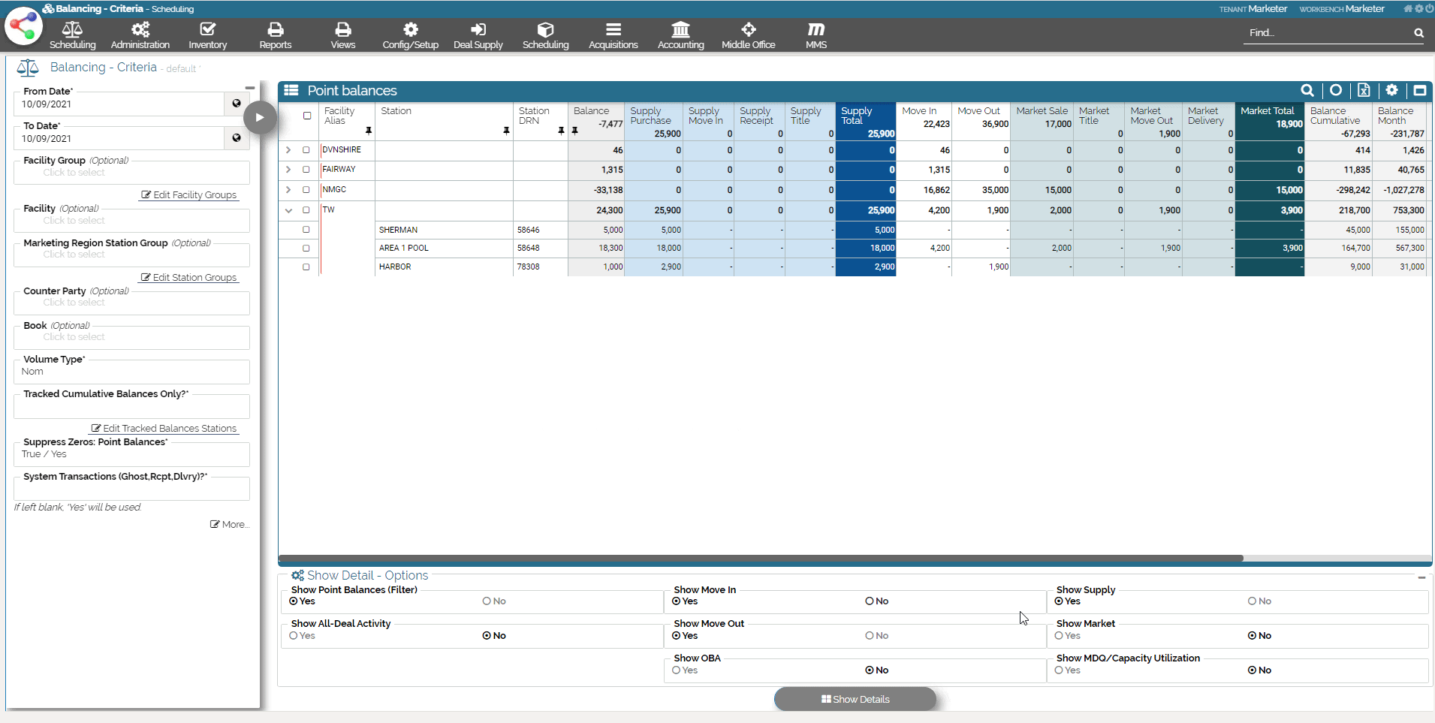Image resolution: width=1435 pixels, height=723 pixels.
Task: Expand the FAIRWAY facility row
Action: click(x=288, y=170)
